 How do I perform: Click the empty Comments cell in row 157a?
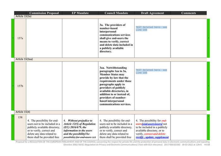click(x=188, y=38)
